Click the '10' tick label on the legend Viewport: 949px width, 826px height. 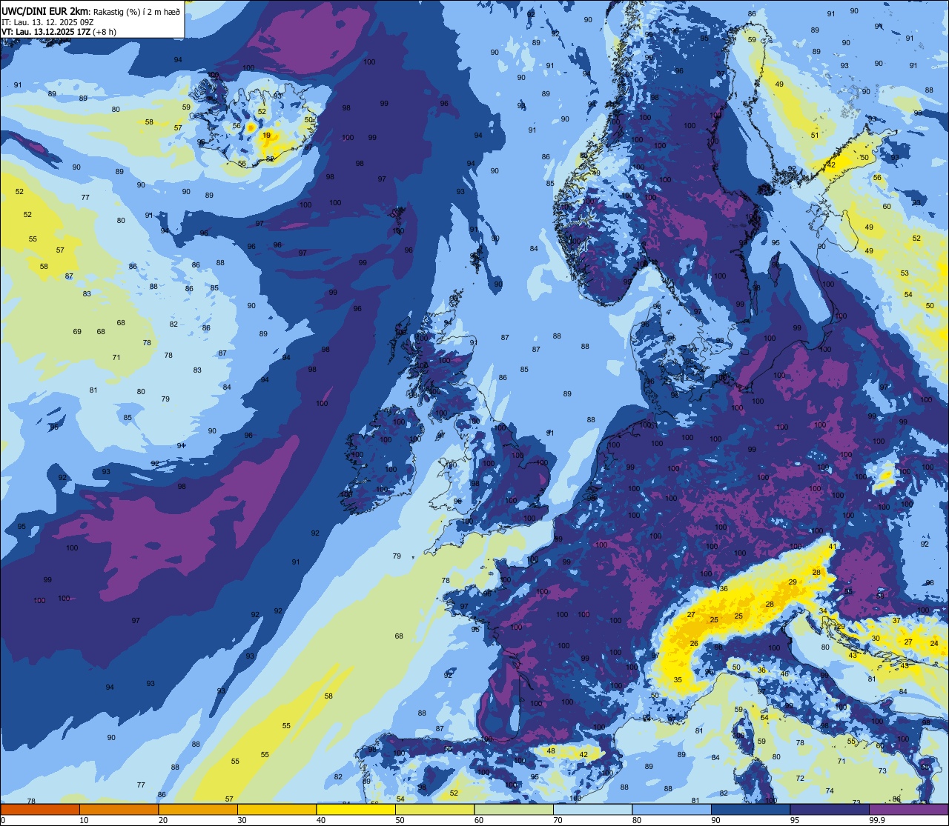tap(84, 820)
